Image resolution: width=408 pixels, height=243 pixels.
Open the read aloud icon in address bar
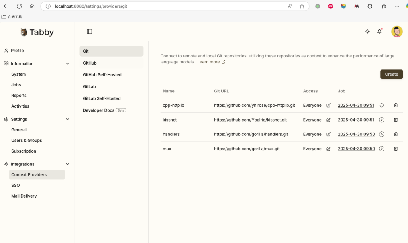(x=290, y=6)
